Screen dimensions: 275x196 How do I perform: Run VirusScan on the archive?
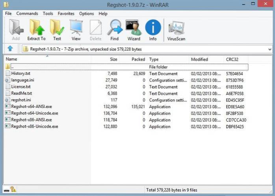175,30
